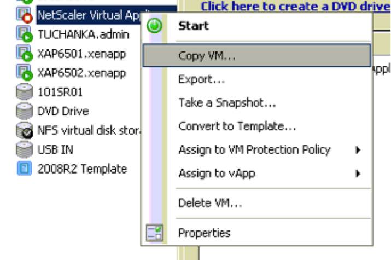
Task: Open Properties from the context menu
Action: click(204, 233)
